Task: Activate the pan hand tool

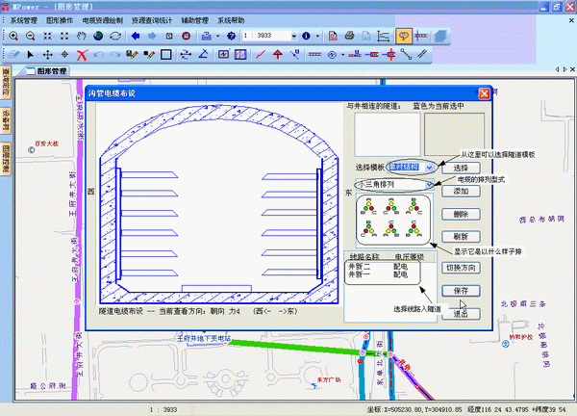Action: click(82, 36)
